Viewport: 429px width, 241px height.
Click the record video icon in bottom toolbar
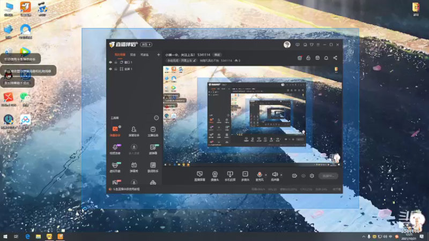[294, 176]
